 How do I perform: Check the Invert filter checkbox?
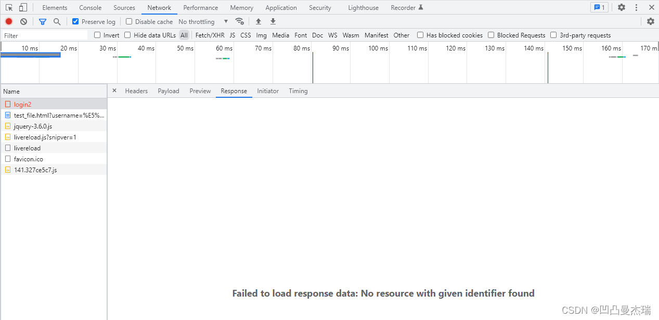click(x=97, y=35)
